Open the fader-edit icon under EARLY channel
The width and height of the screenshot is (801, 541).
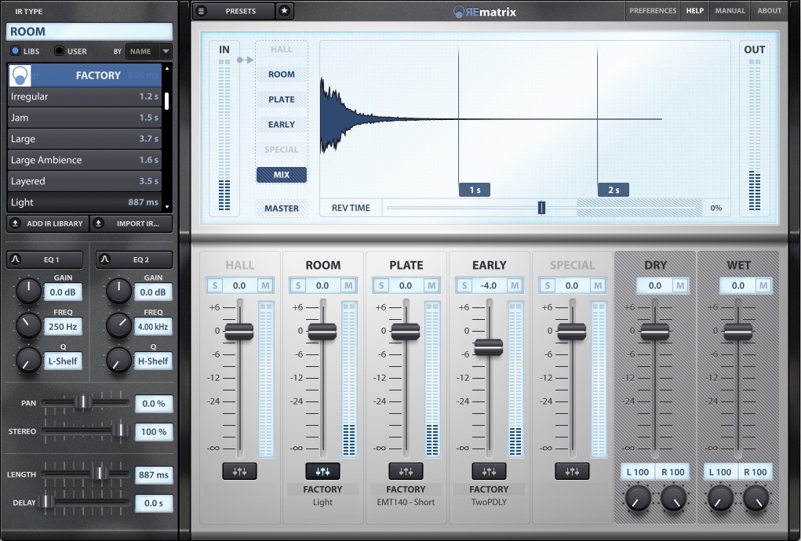488,471
